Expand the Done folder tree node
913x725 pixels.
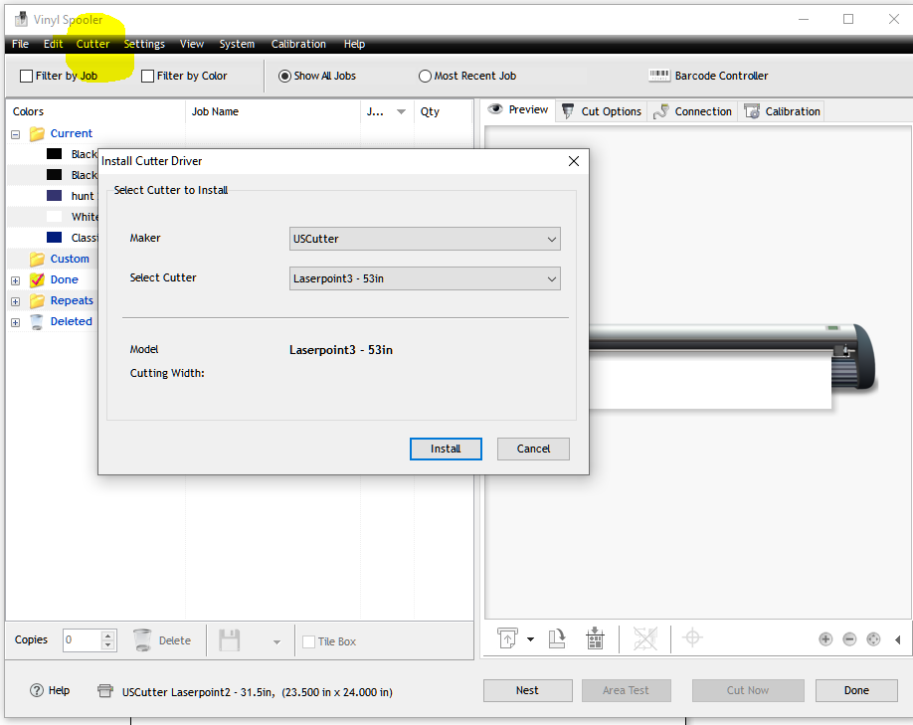(16, 280)
